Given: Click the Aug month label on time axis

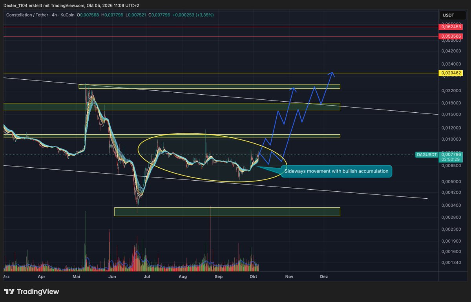Looking at the screenshot, I should [183, 276].
